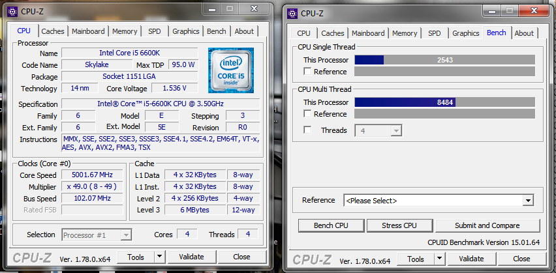Click the CPU-Z app icon in right window title bar

292,14
